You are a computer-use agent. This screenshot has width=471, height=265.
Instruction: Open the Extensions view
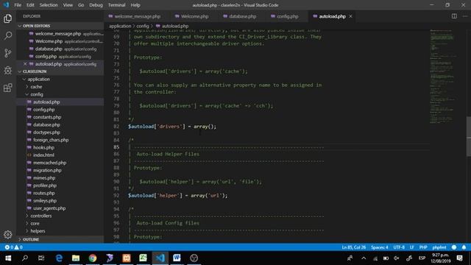(8, 88)
